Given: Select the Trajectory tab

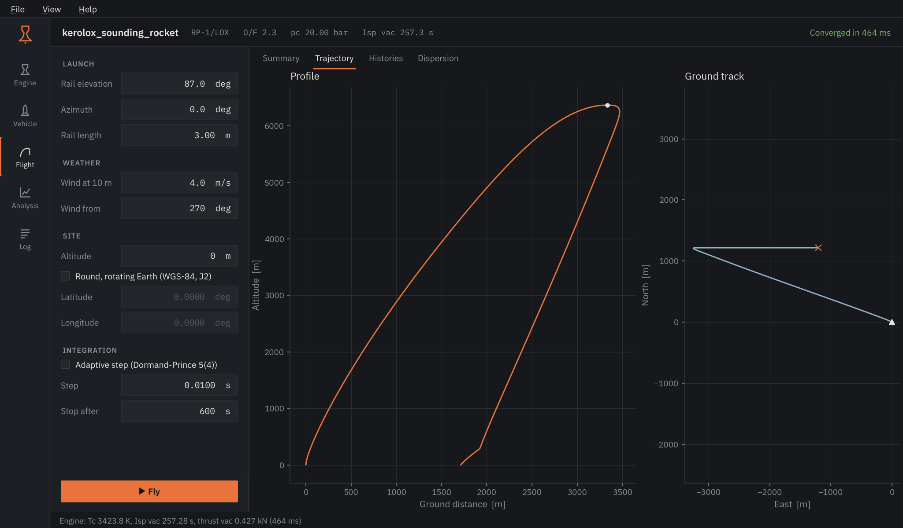Looking at the screenshot, I should pyautogui.click(x=334, y=59).
